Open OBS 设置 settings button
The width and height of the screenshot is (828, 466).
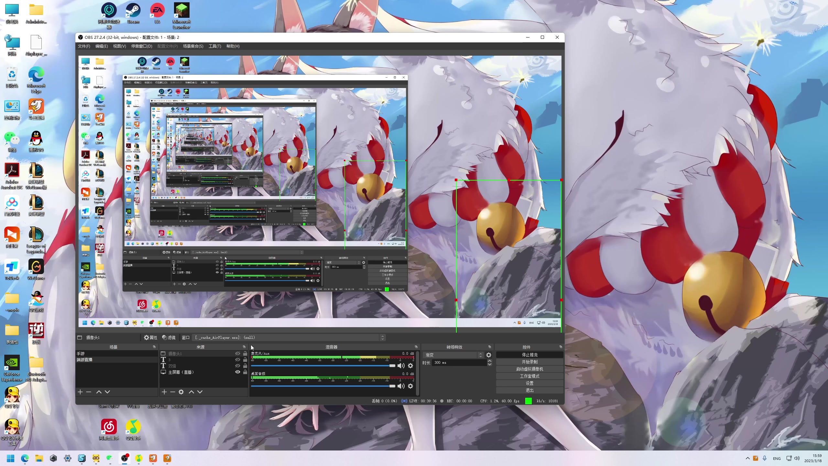click(529, 383)
